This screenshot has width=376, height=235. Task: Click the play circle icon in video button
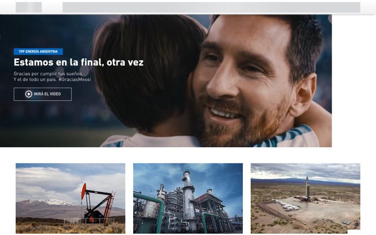pos(29,94)
